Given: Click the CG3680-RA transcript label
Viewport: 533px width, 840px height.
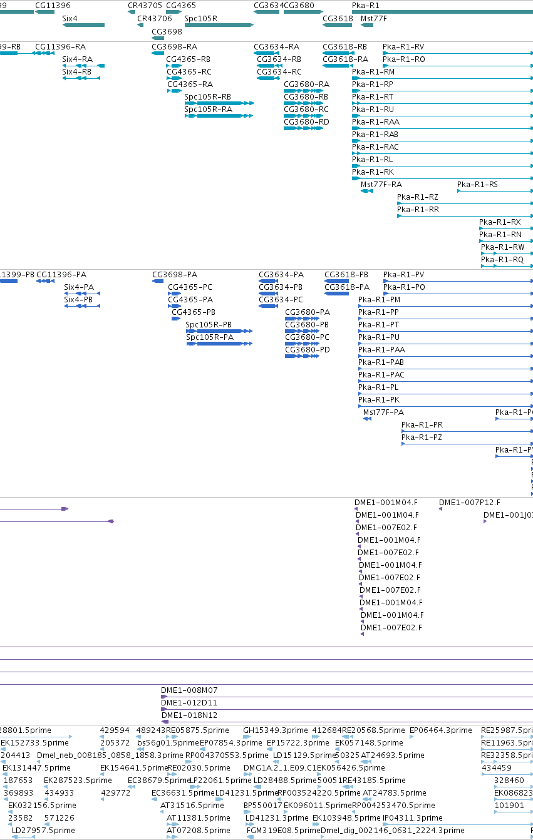Looking at the screenshot, I should pyautogui.click(x=306, y=84).
